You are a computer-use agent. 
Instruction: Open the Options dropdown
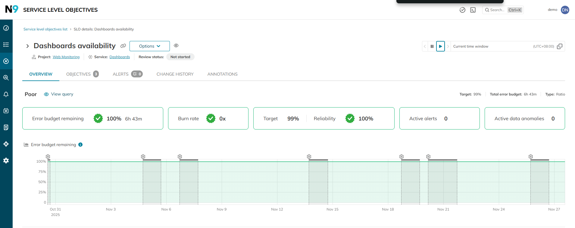(x=149, y=46)
